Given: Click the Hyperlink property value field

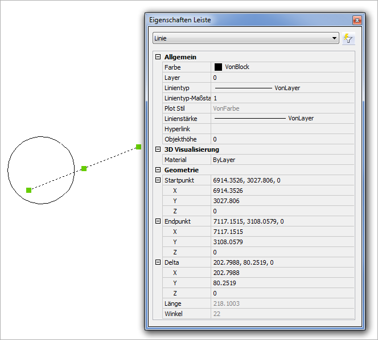Looking at the screenshot, I should point(282,129).
